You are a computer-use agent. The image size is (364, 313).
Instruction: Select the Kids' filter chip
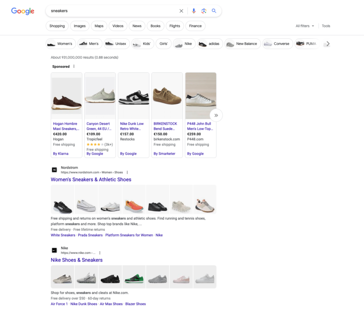142,44
